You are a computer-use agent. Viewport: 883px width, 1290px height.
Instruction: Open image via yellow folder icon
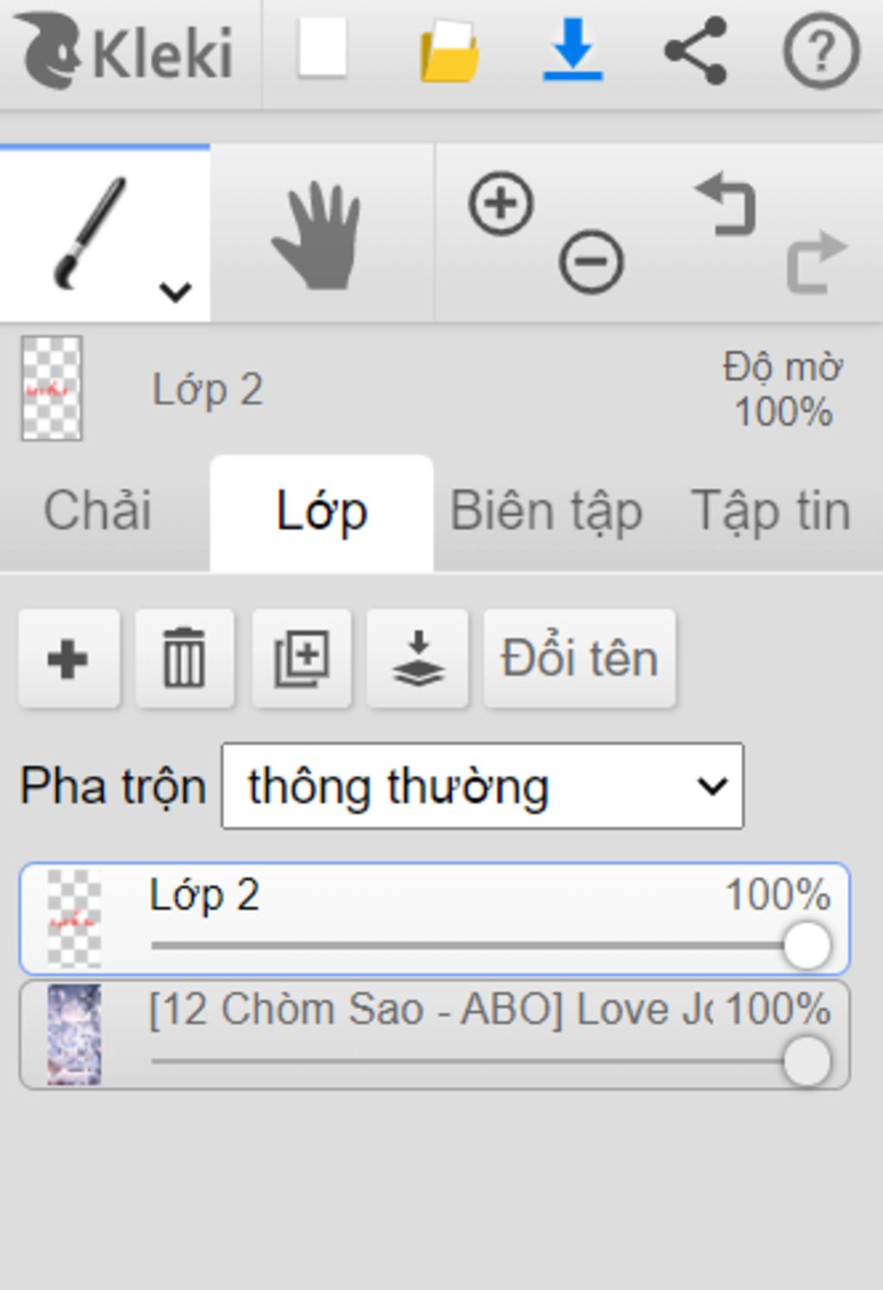tap(449, 52)
